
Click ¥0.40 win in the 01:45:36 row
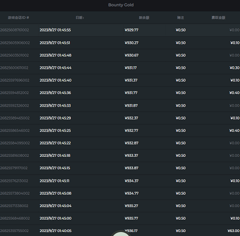235,93
